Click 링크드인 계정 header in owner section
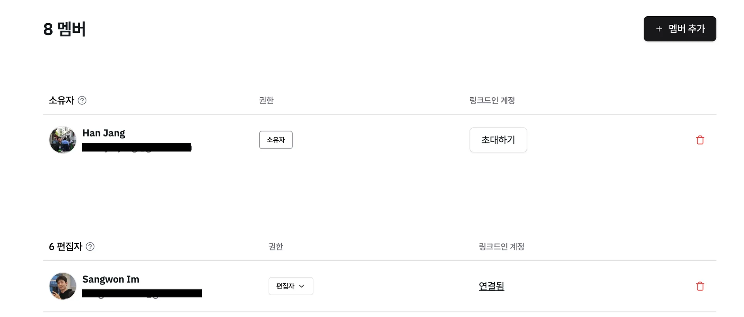The width and height of the screenshot is (744, 317). [492, 100]
